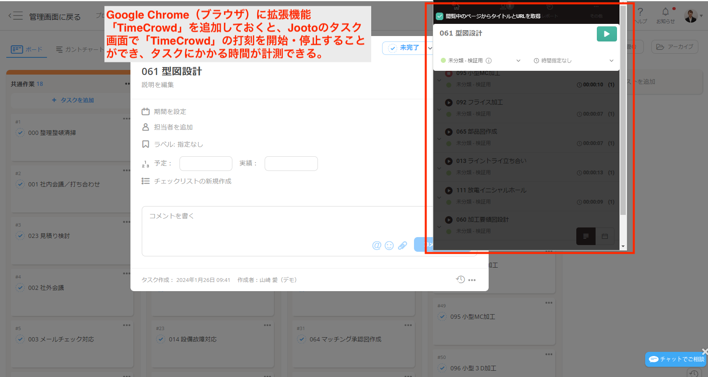Viewport: 708px width, 377px height.
Task: Start timer for 013 ライントライ立ち合い entry
Action: 449,161
